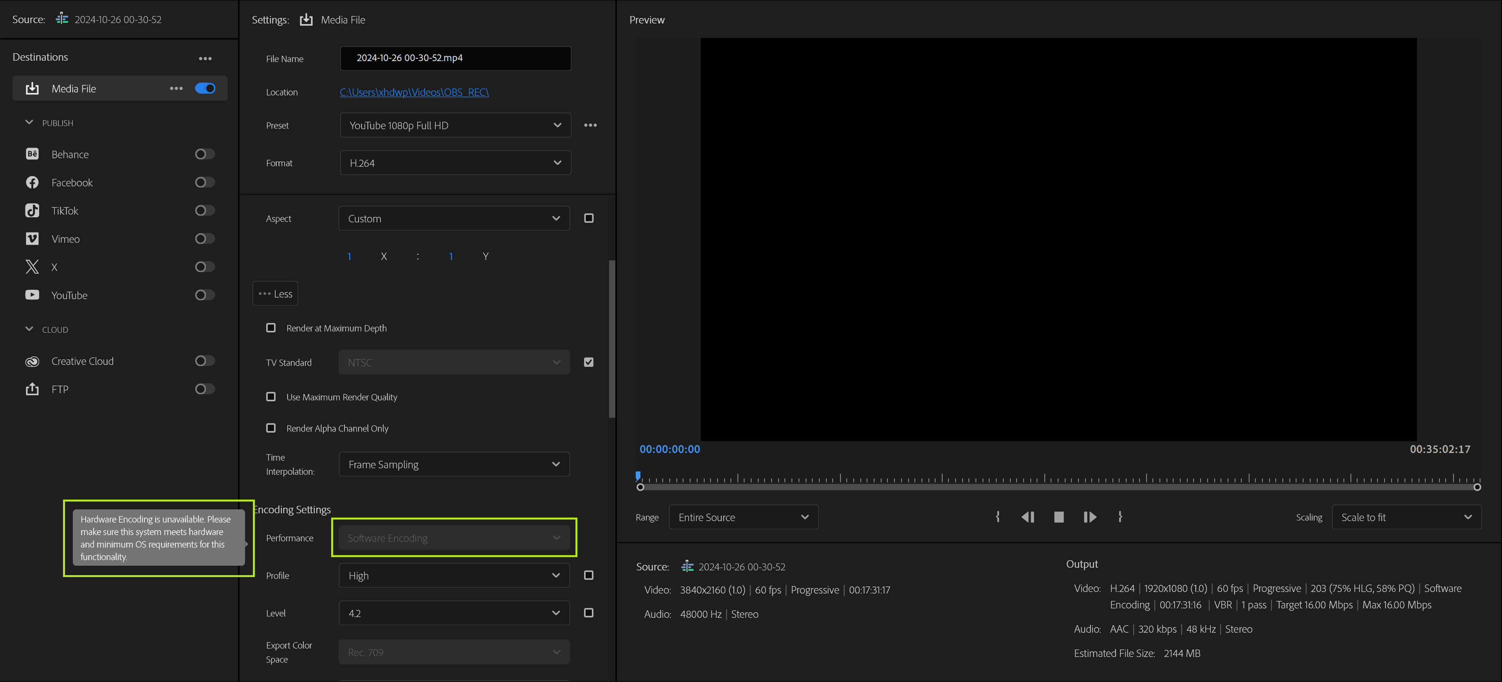
Task: Open the Preset dropdown YouTube 1080p
Action: (455, 125)
